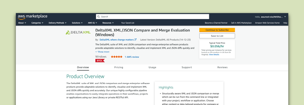This screenshot has width=304, height=105.
Task: Open the account user dropdown
Action: pos(271,17)
